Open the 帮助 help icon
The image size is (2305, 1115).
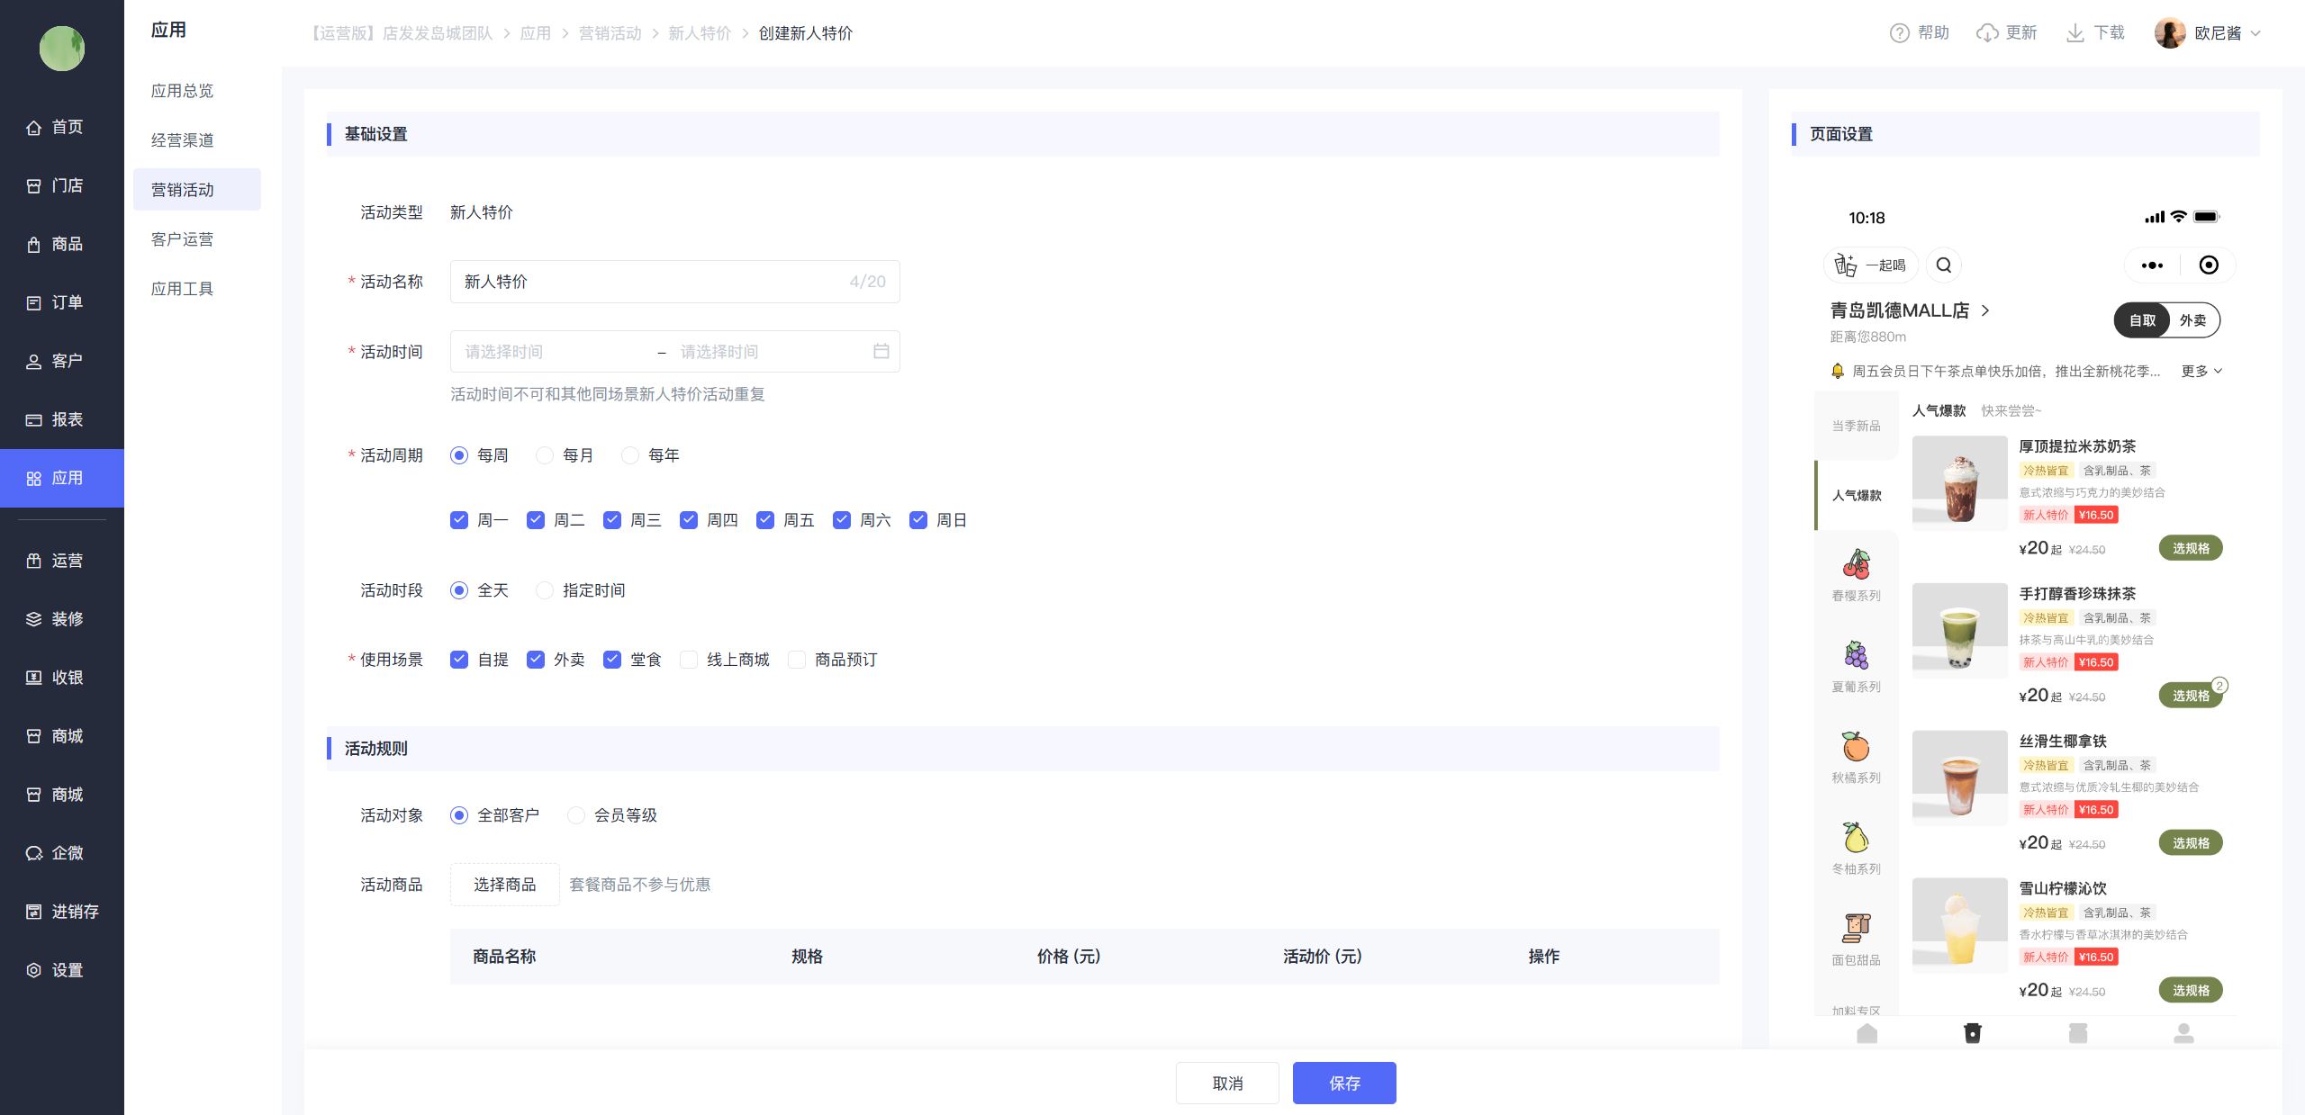[1899, 33]
